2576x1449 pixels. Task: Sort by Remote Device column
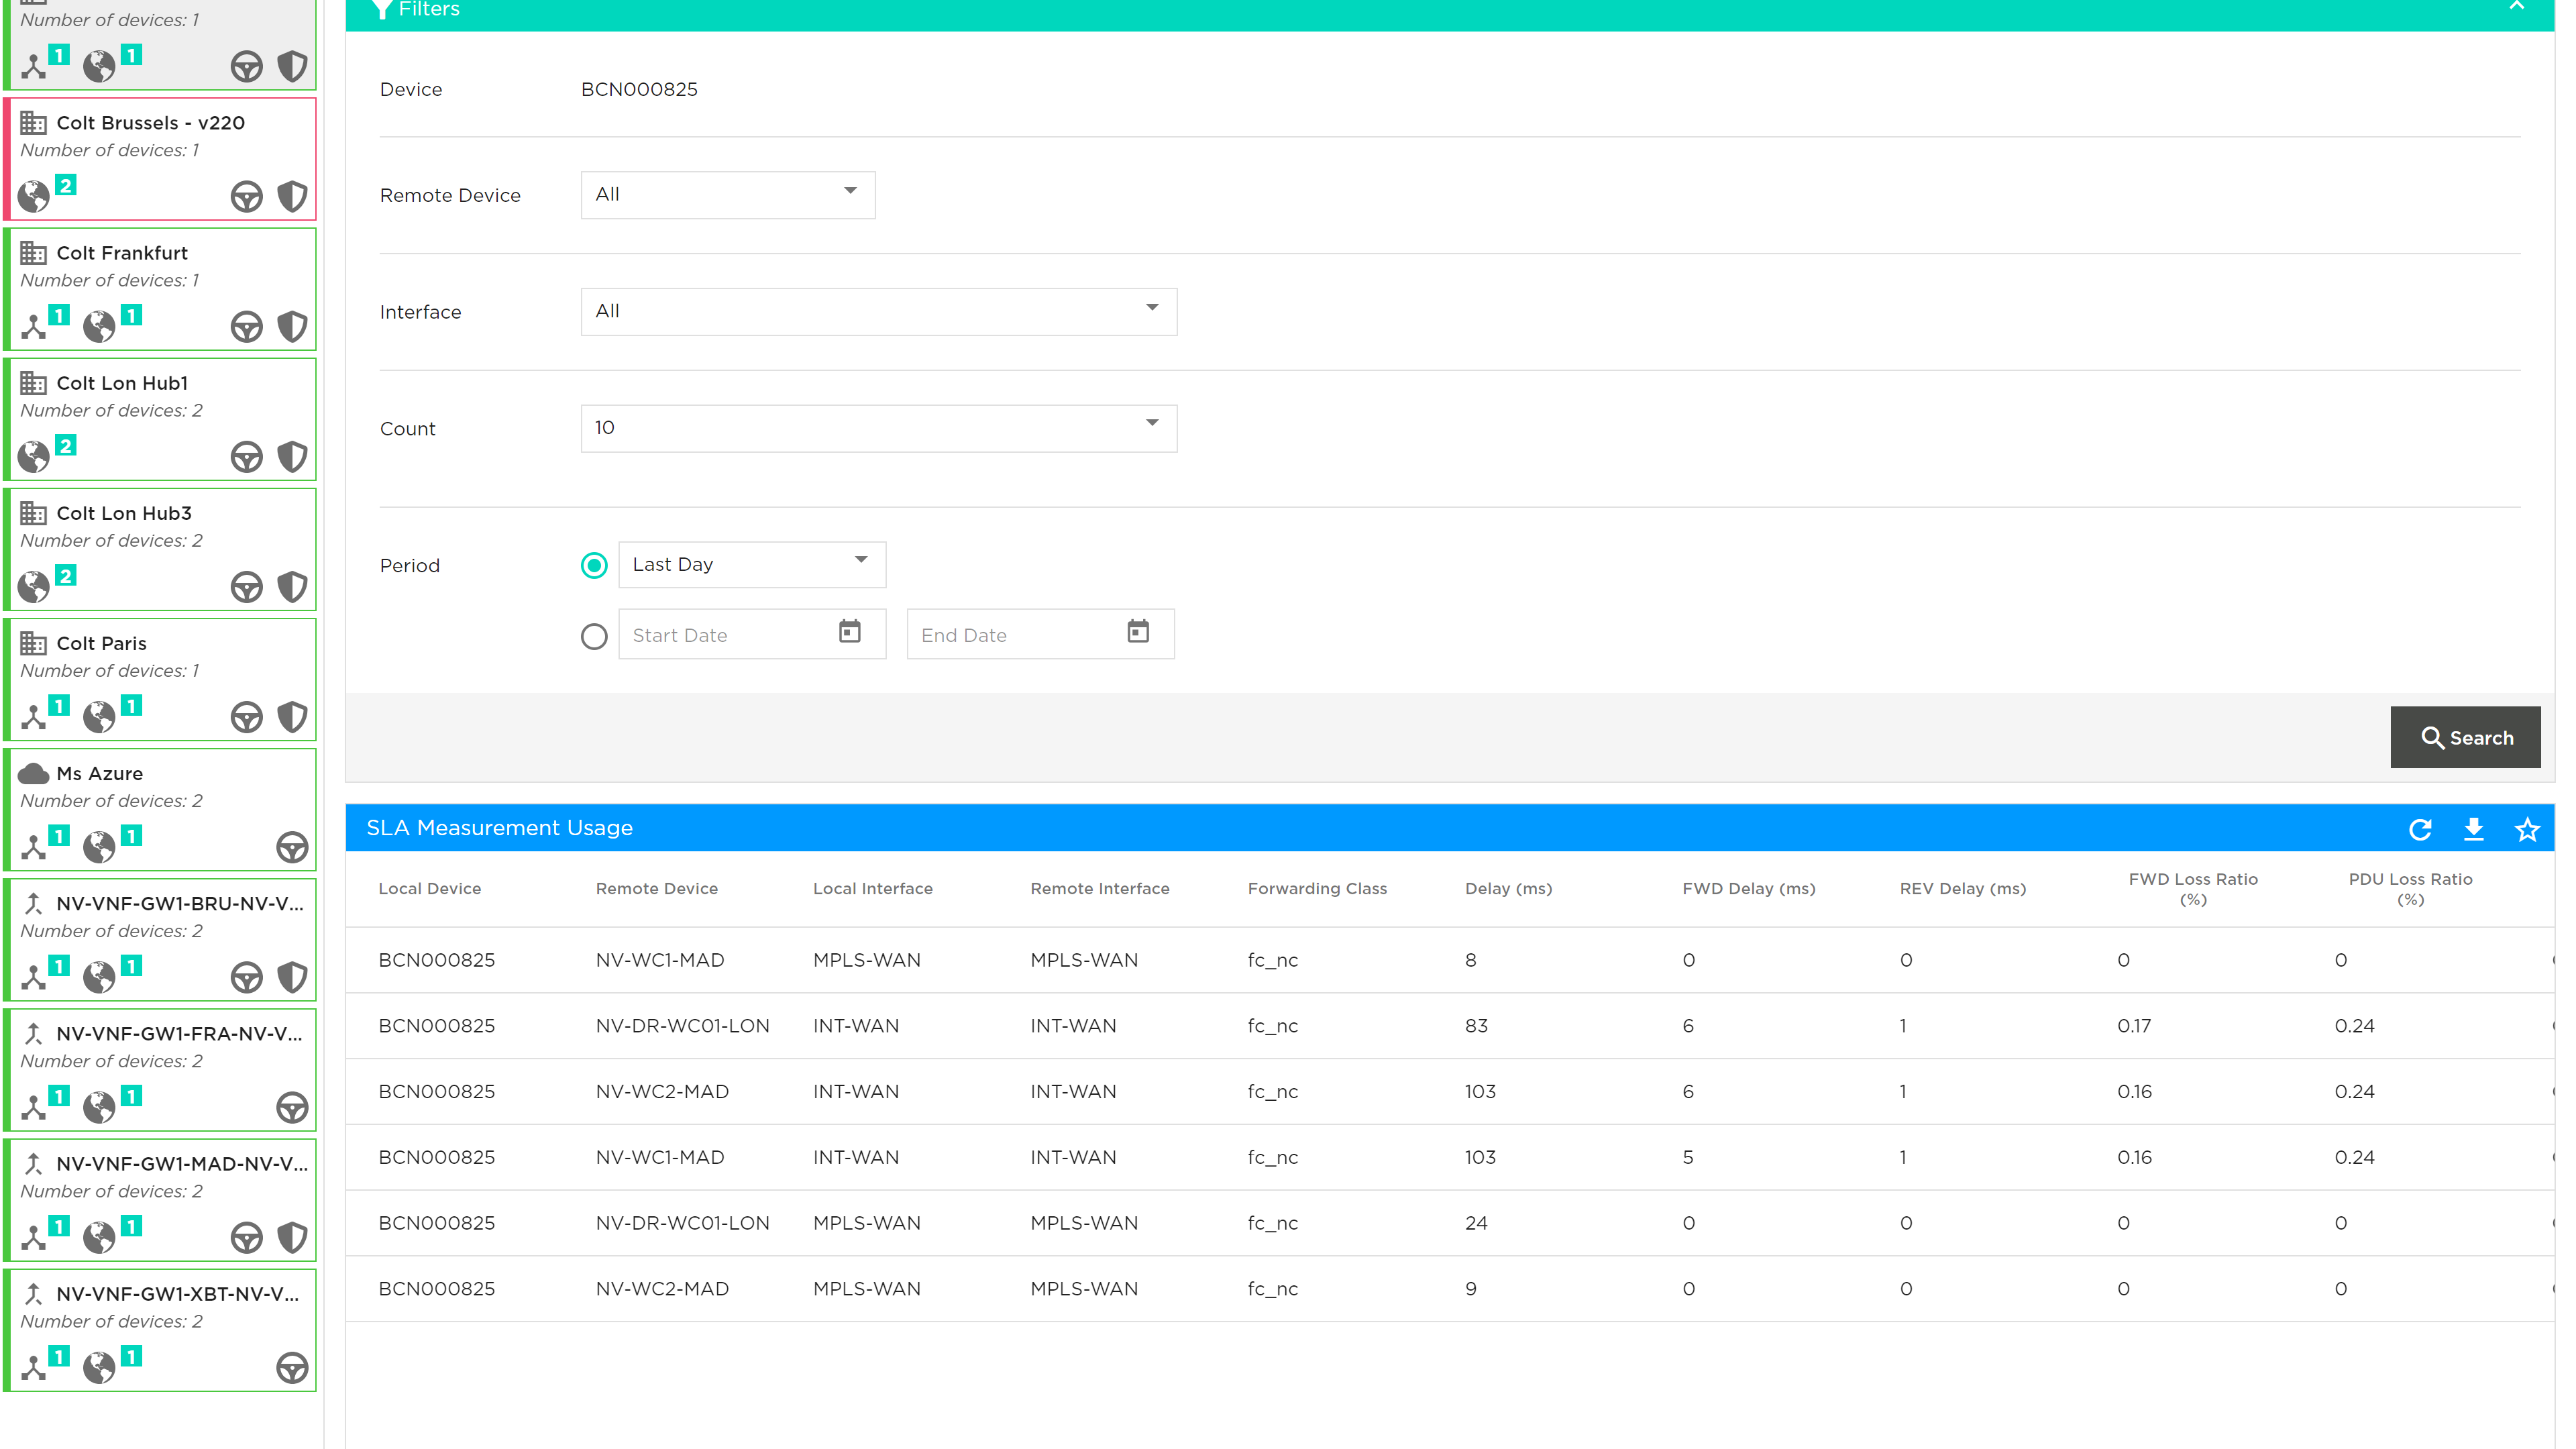point(657,888)
